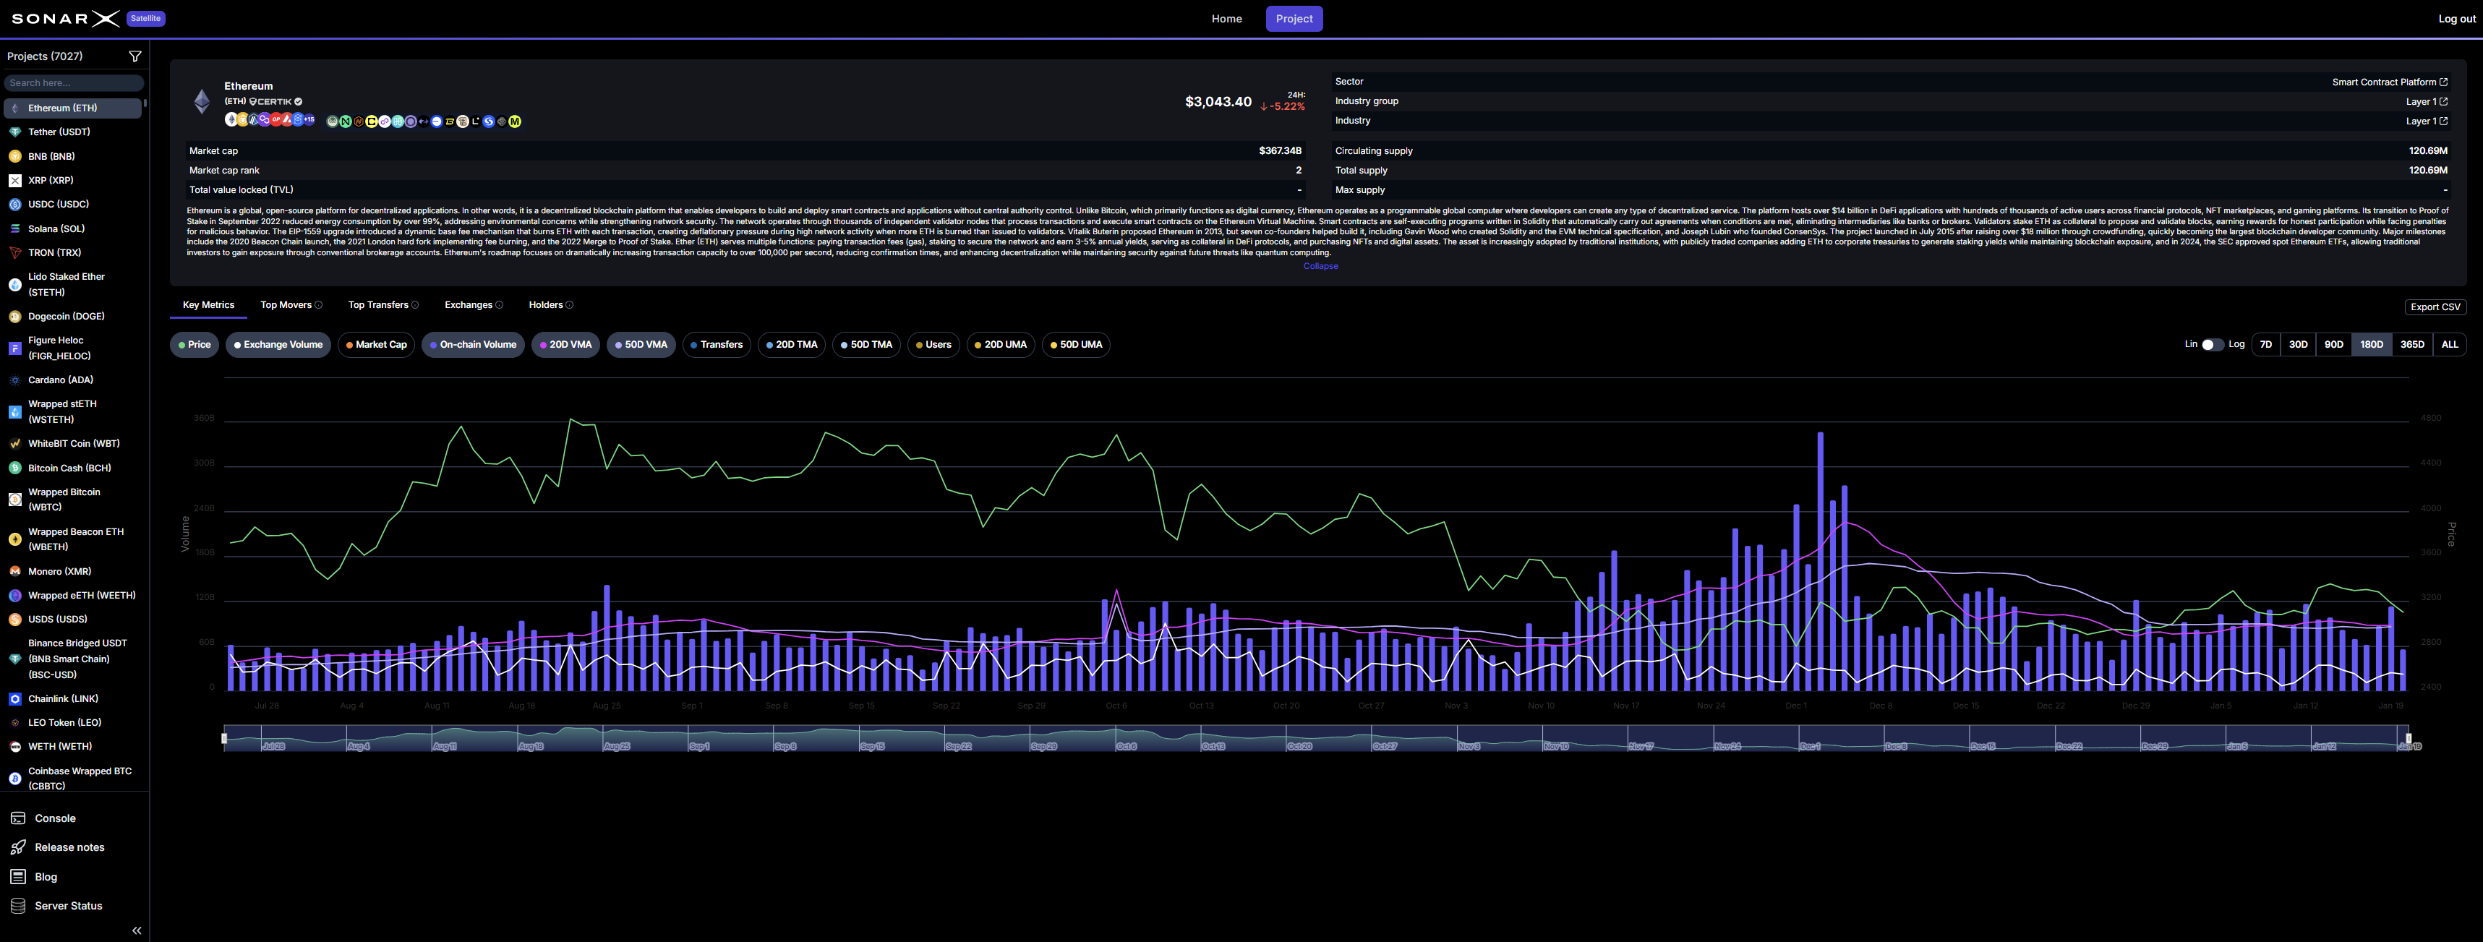Open Industry group external link icon
2483x942 pixels.
(x=2443, y=101)
